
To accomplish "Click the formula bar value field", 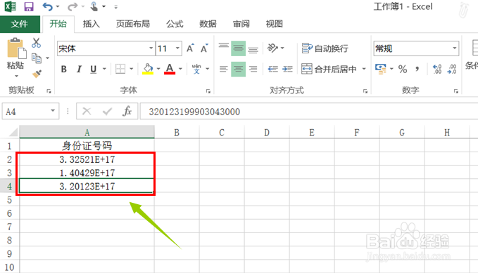I will [308, 112].
